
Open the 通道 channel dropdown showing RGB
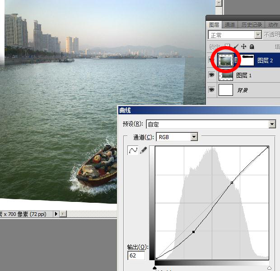click(x=177, y=137)
